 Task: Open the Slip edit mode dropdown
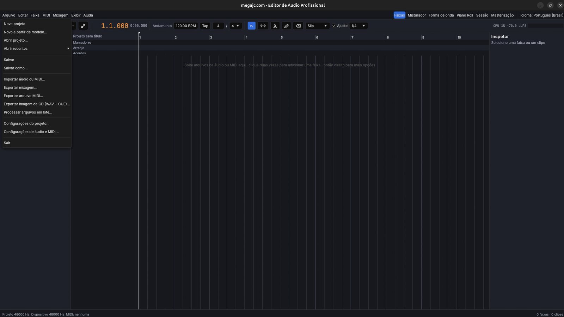(x=317, y=26)
